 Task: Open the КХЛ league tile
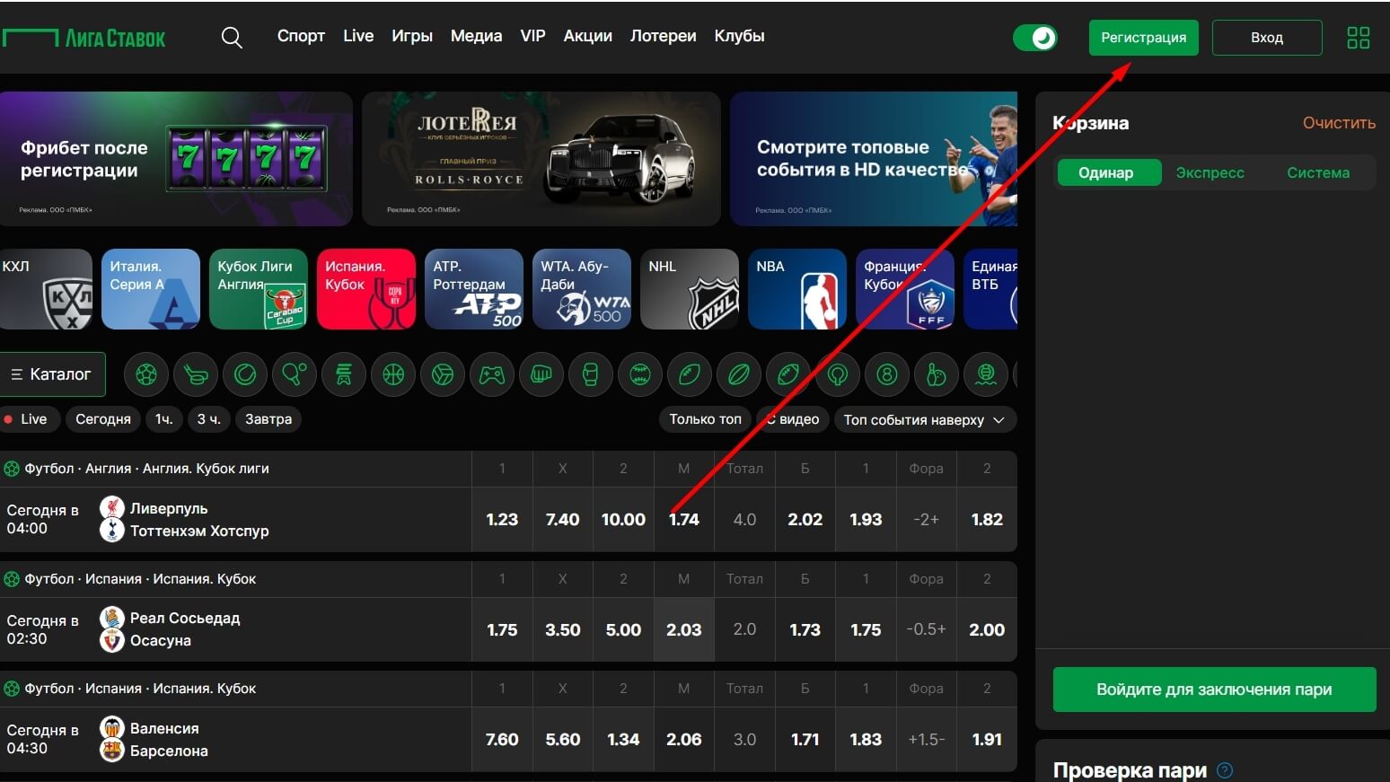[46, 289]
